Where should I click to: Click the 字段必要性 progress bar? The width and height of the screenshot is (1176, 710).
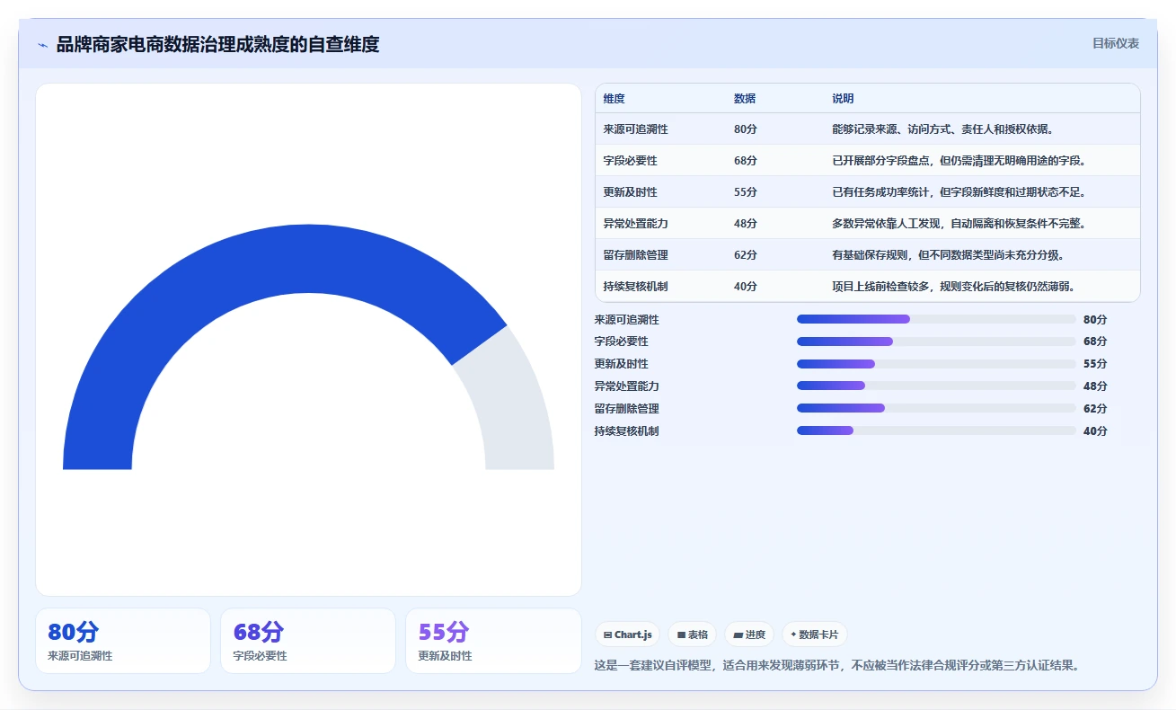(x=936, y=342)
